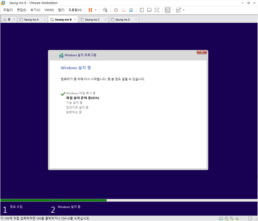Close the Windows 설치 프로그램 dialog

[202, 52]
